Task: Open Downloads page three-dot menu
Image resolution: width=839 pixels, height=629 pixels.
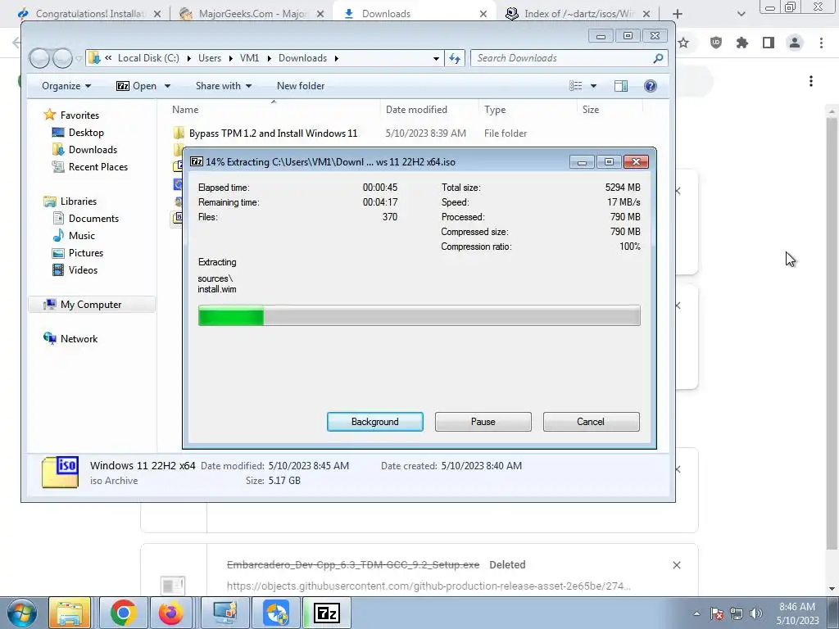Action: (811, 81)
